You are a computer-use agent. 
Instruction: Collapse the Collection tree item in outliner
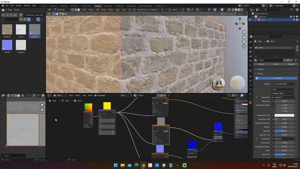(x=253, y=17)
